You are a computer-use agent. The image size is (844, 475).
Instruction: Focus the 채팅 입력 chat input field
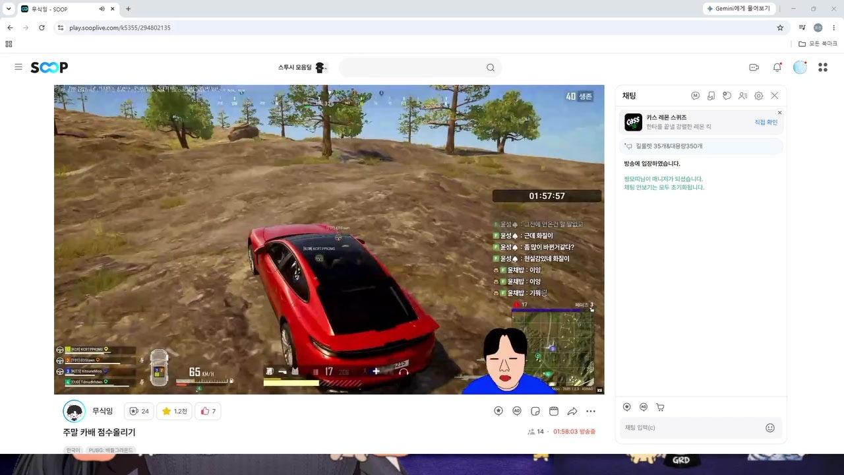(x=691, y=427)
